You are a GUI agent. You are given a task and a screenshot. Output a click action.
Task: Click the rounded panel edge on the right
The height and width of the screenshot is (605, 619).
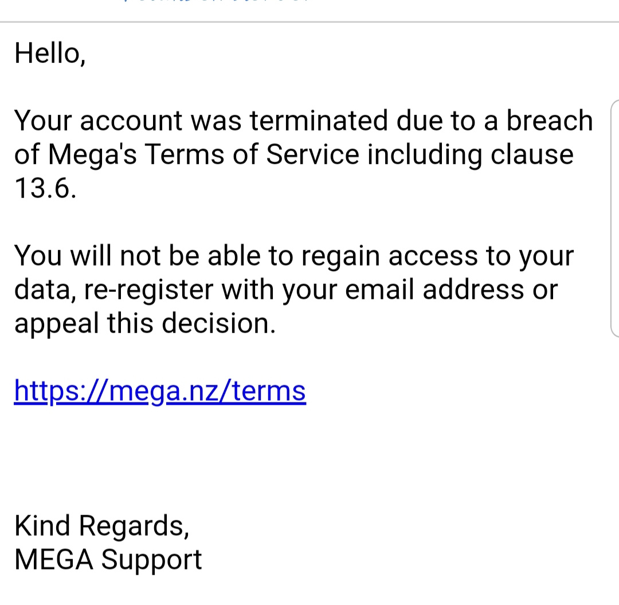(614, 219)
